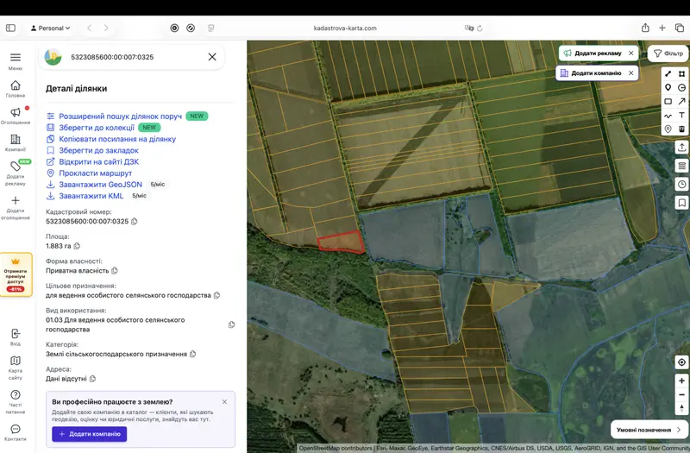Open the Фільтр filter button
The width and height of the screenshot is (690, 453).
click(668, 53)
